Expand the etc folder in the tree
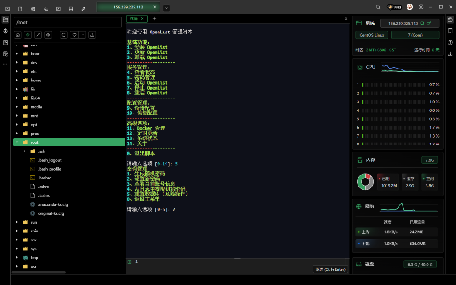456x285 pixels. point(17,71)
